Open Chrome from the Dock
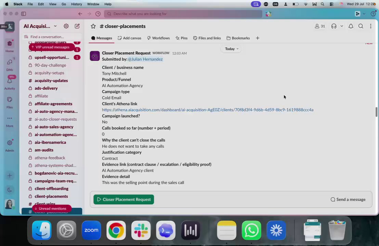 (116, 230)
